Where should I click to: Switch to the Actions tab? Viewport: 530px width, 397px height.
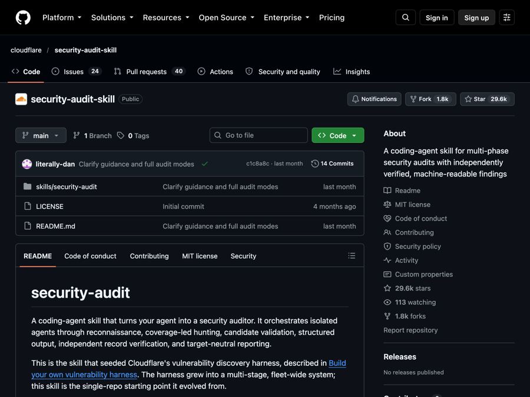(x=216, y=72)
